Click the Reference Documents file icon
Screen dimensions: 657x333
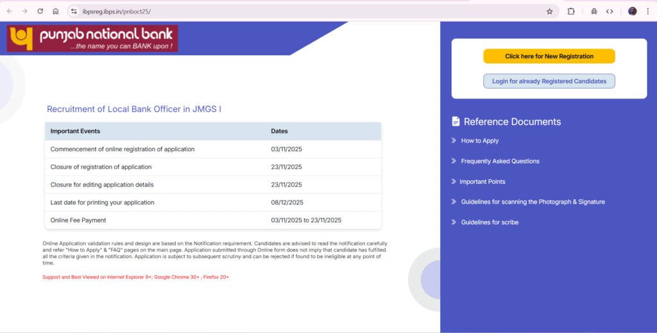pyautogui.click(x=456, y=121)
